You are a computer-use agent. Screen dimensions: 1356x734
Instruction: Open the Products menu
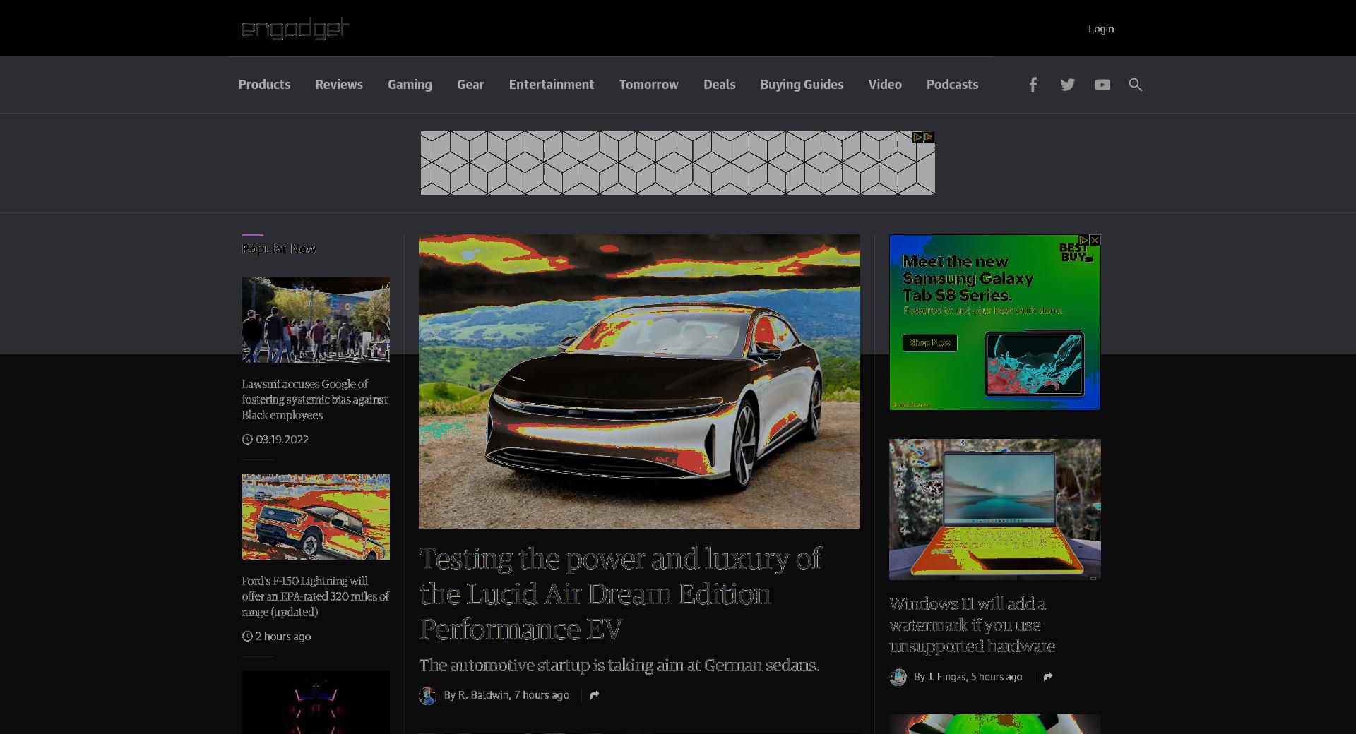(x=264, y=85)
